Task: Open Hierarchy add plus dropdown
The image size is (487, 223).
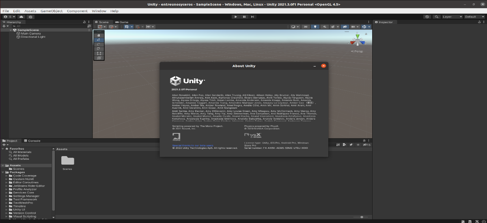Action: click(5, 26)
